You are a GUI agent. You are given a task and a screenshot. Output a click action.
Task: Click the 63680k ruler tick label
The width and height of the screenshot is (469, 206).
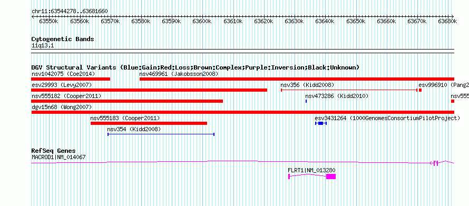(x=447, y=21)
